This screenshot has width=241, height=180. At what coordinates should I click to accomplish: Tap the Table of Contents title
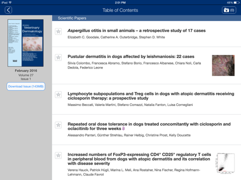click(x=120, y=10)
